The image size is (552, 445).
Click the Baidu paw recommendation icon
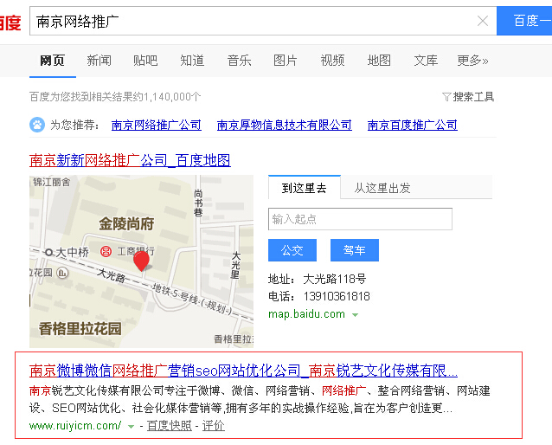tap(38, 125)
